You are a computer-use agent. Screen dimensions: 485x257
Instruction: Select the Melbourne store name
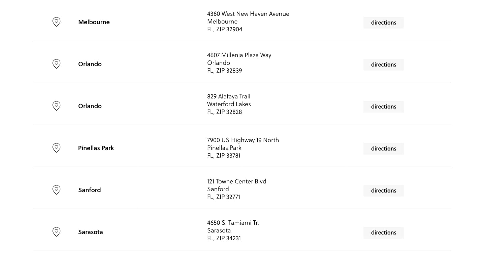tap(94, 22)
